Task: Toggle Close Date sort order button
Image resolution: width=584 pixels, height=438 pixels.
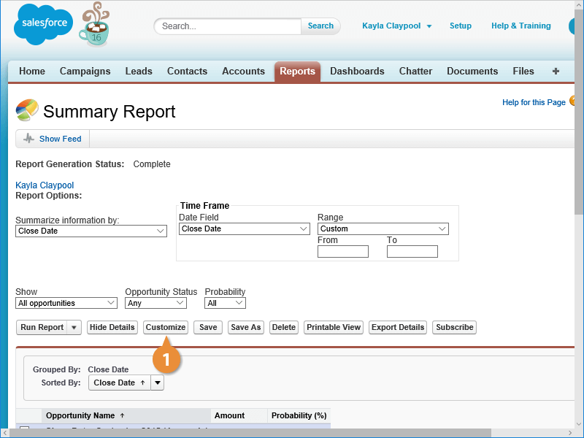Action: [120, 383]
